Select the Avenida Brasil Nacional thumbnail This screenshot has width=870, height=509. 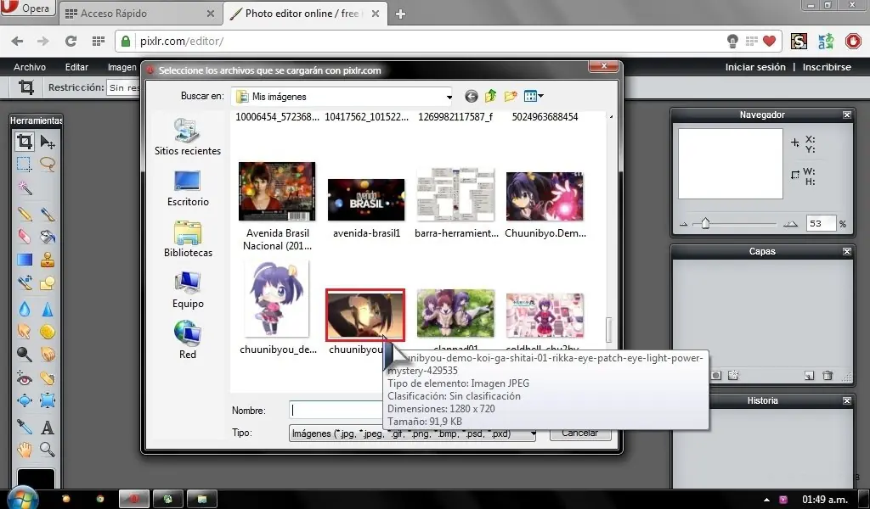pos(278,192)
